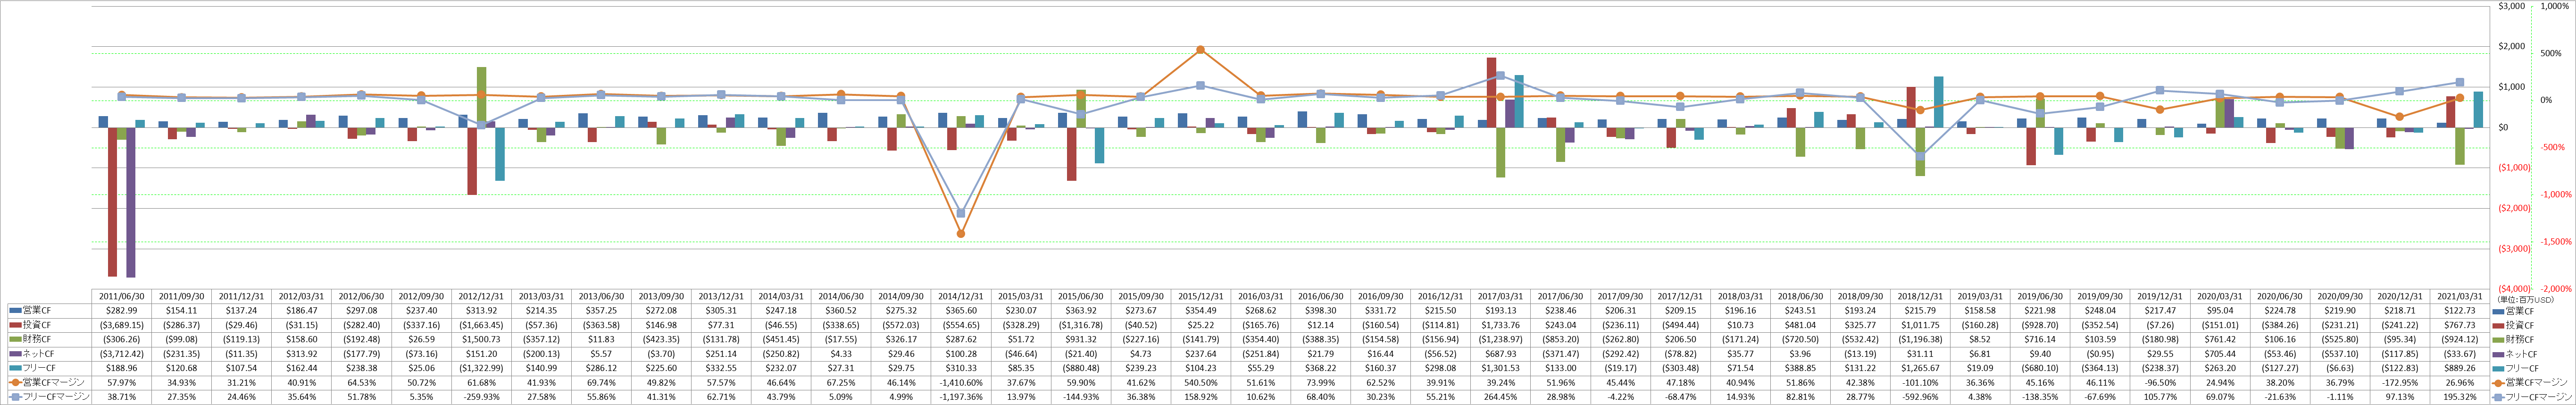Click the $1,500.73 財務CF cell

tap(482, 340)
